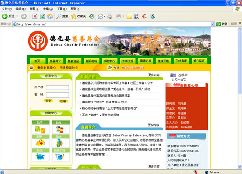The image size is (242, 174).
Task: Open the Favorites star icon
Action: [74, 16]
